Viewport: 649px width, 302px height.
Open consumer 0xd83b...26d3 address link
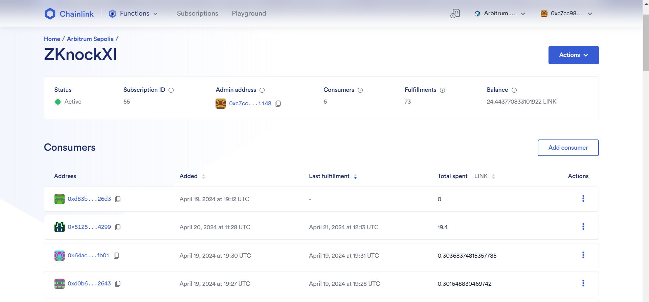click(x=89, y=199)
